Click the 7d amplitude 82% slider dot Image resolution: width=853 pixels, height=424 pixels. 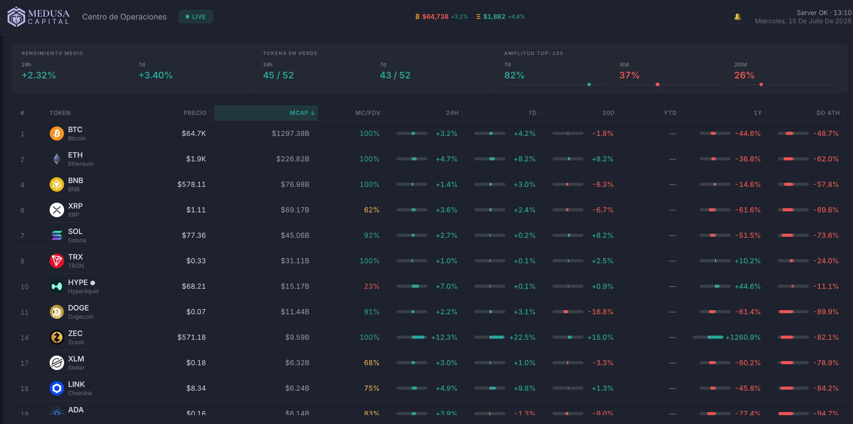589,84
